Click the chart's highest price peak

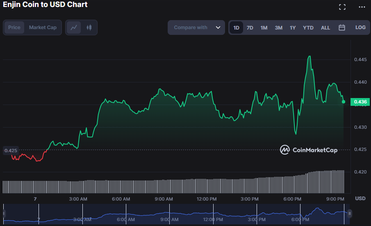point(309,56)
